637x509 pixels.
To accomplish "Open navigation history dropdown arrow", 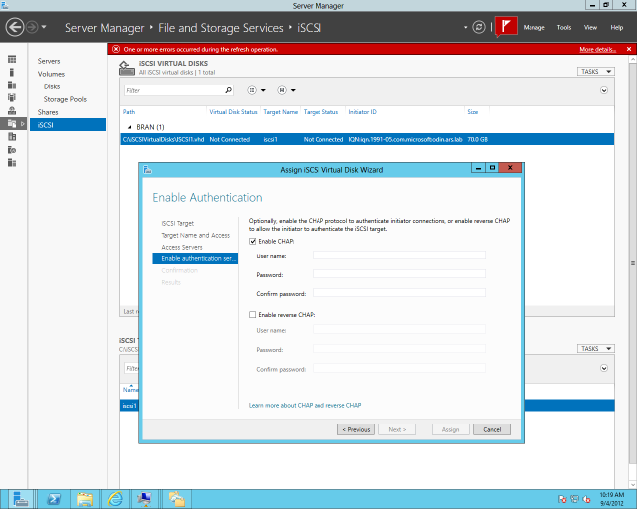I will (44, 27).
